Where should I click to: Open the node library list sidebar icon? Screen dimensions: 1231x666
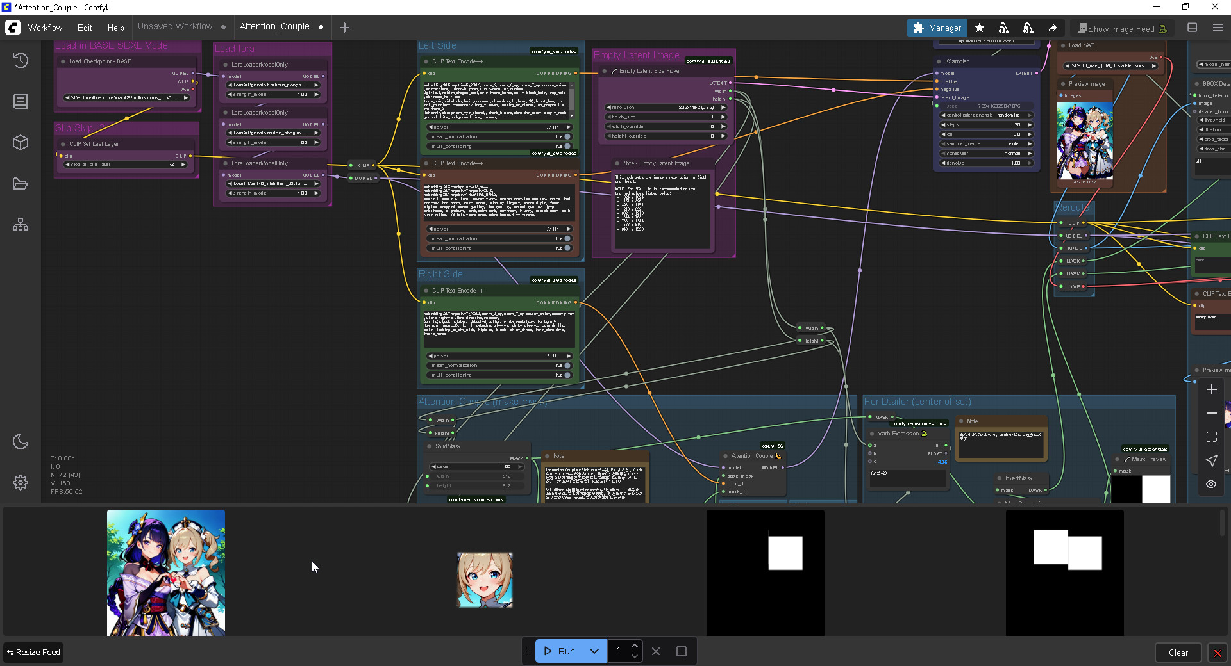click(21, 101)
